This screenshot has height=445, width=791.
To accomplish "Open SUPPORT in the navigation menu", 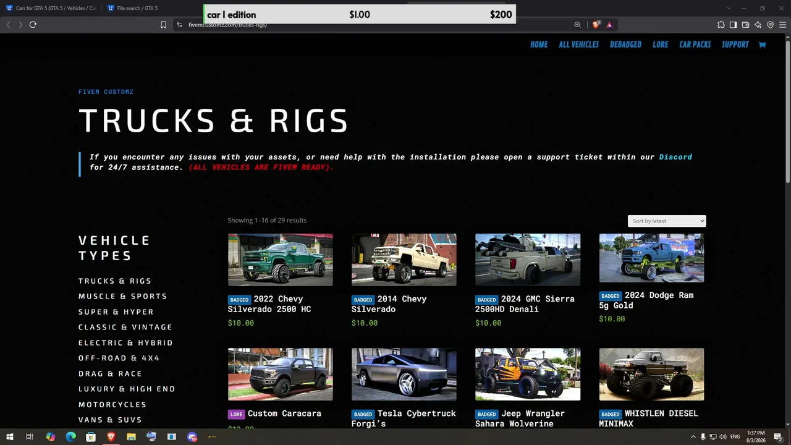I will 735,44.
